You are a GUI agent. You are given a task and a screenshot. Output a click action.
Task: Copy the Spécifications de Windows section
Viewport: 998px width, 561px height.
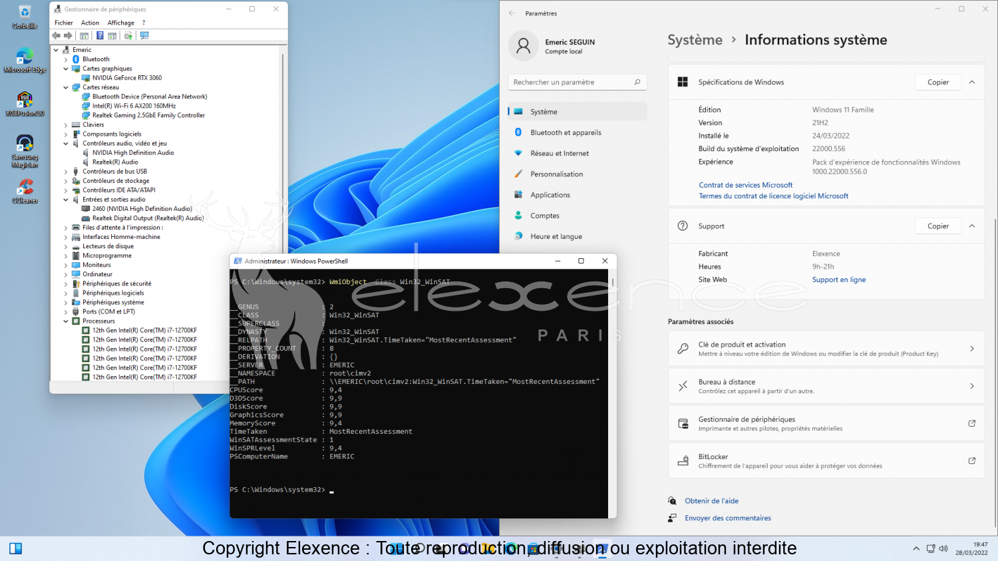coord(938,82)
